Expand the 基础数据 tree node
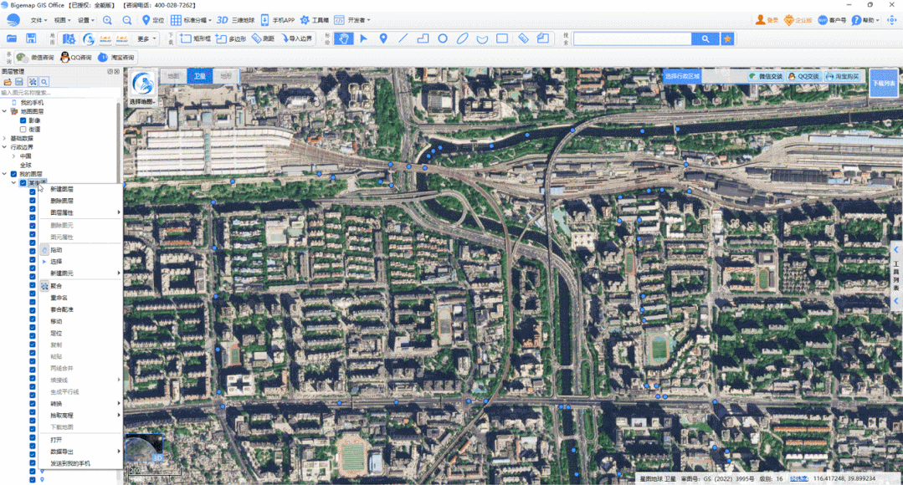 [5, 138]
